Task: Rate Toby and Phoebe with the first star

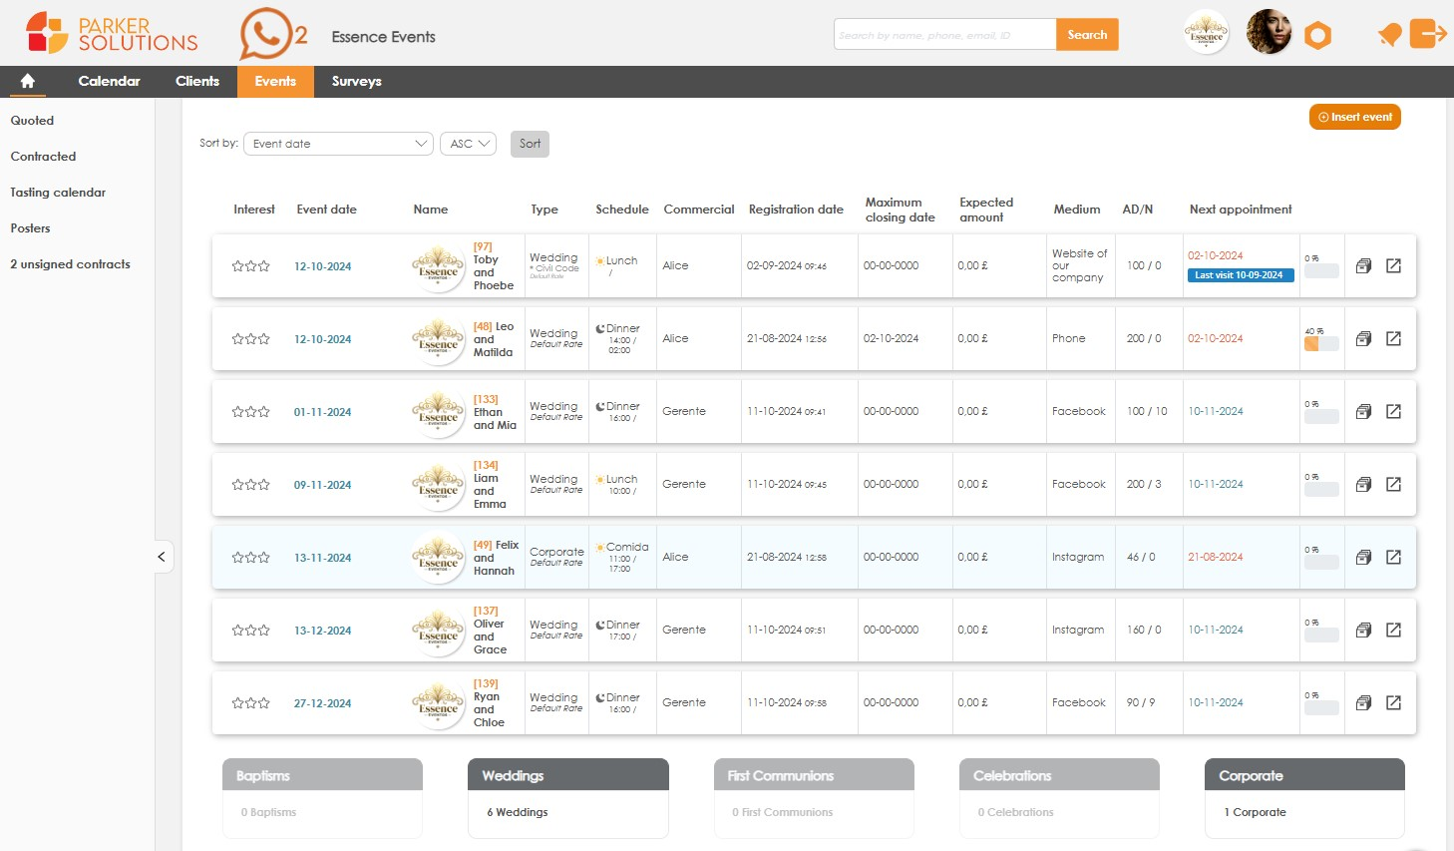Action: point(236,266)
